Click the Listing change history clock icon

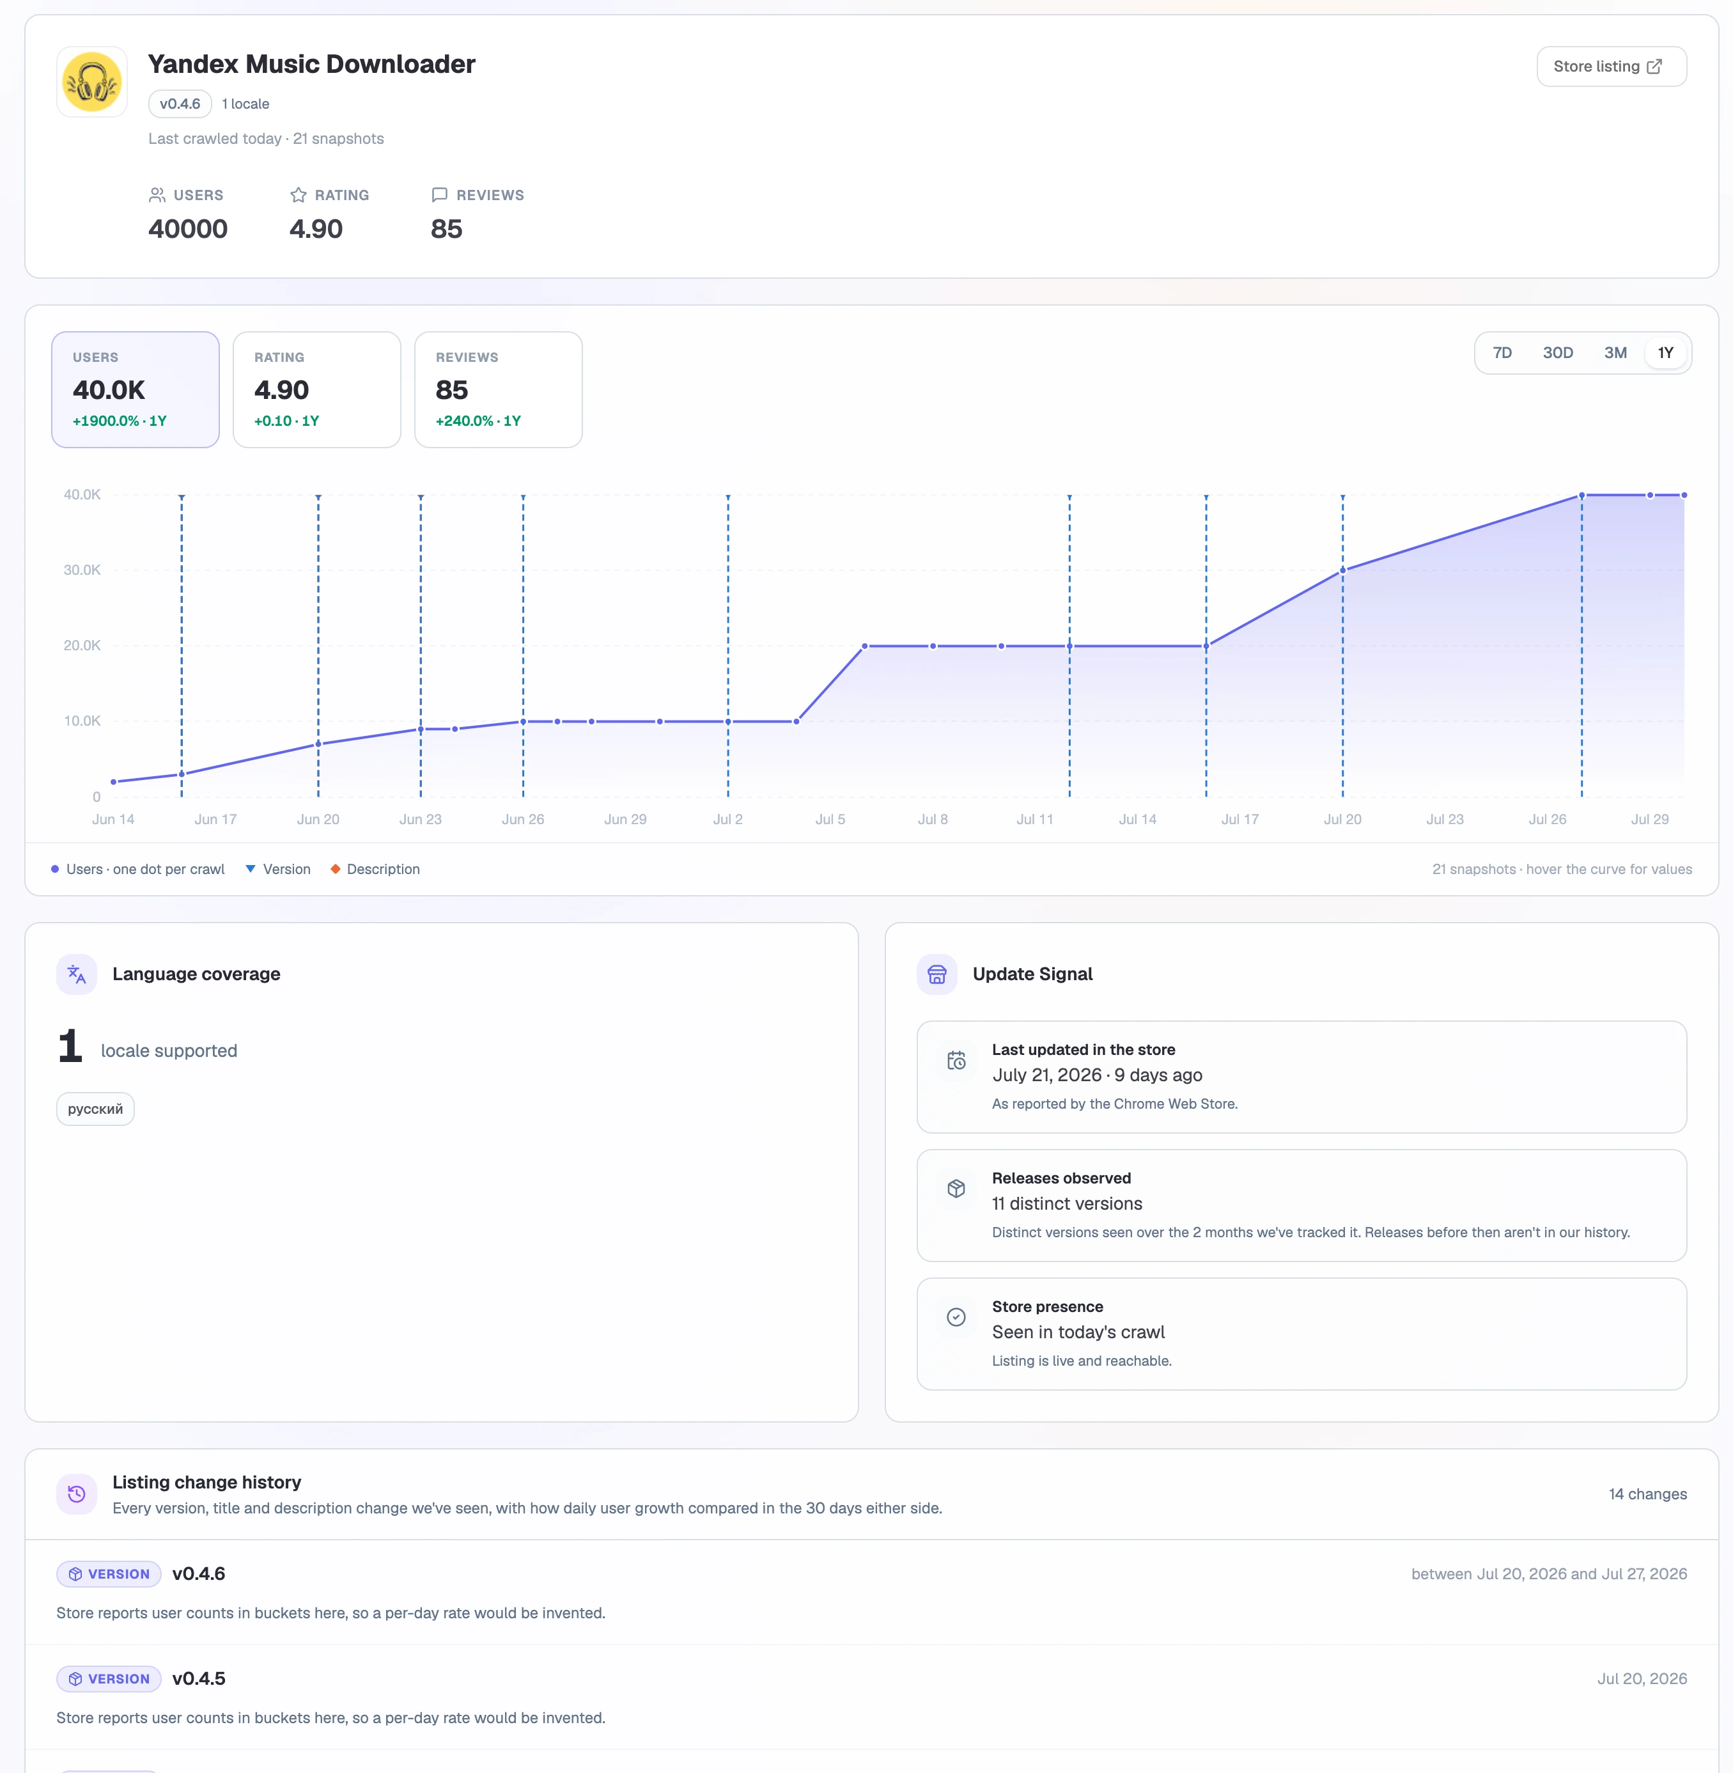point(77,1494)
